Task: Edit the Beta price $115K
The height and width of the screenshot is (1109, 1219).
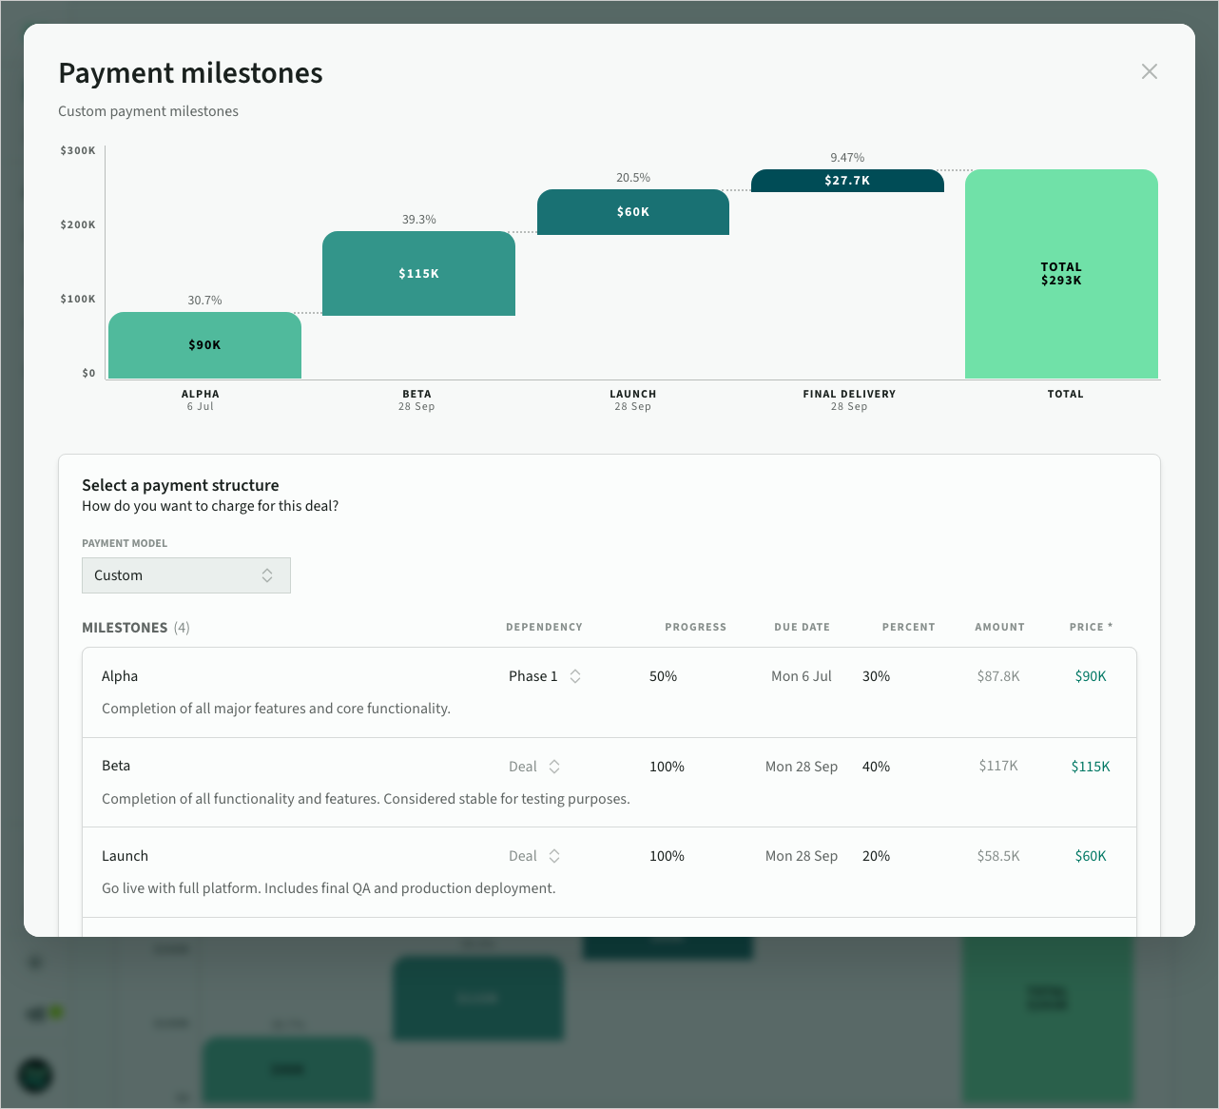Action: tap(1090, 767)
